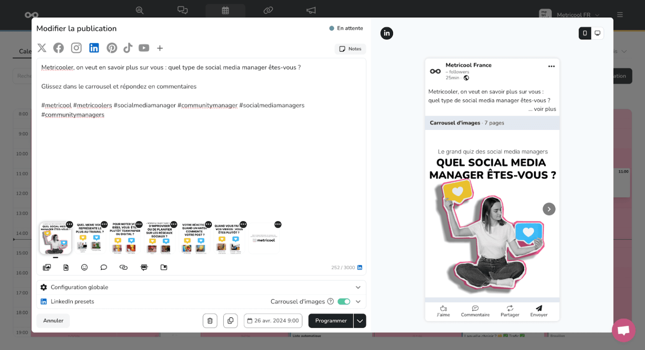This screenshot has height=350, width=645.
Task: Open the Programmer dropdown arrow
Action: coord(359,320)
